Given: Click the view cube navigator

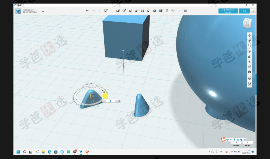Looking at the screenshot, I should coord(247,23).
